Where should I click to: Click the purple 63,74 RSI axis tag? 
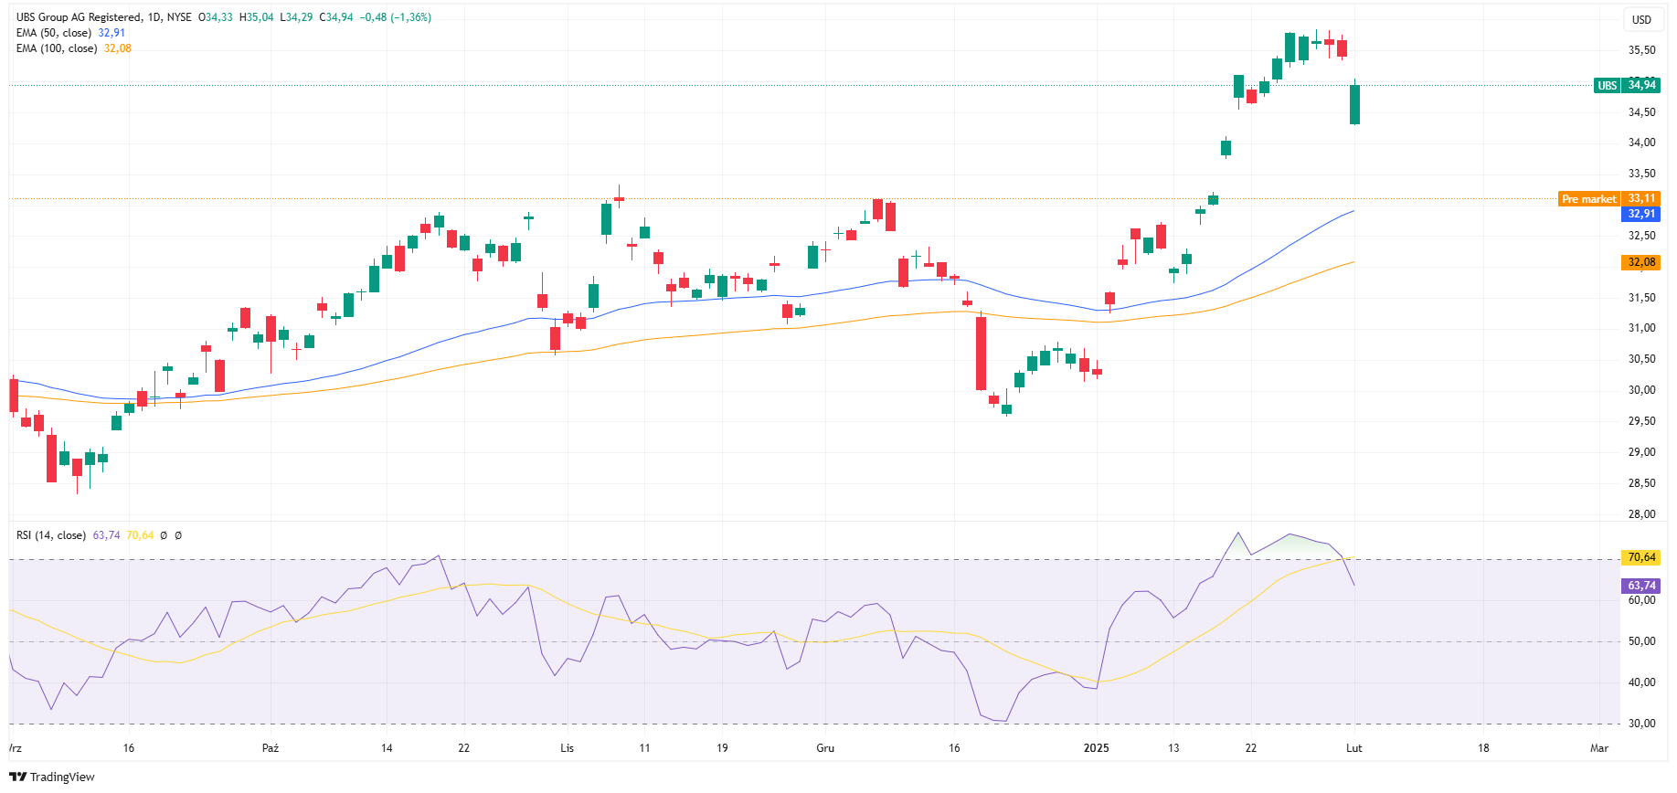pos(1640,586)
